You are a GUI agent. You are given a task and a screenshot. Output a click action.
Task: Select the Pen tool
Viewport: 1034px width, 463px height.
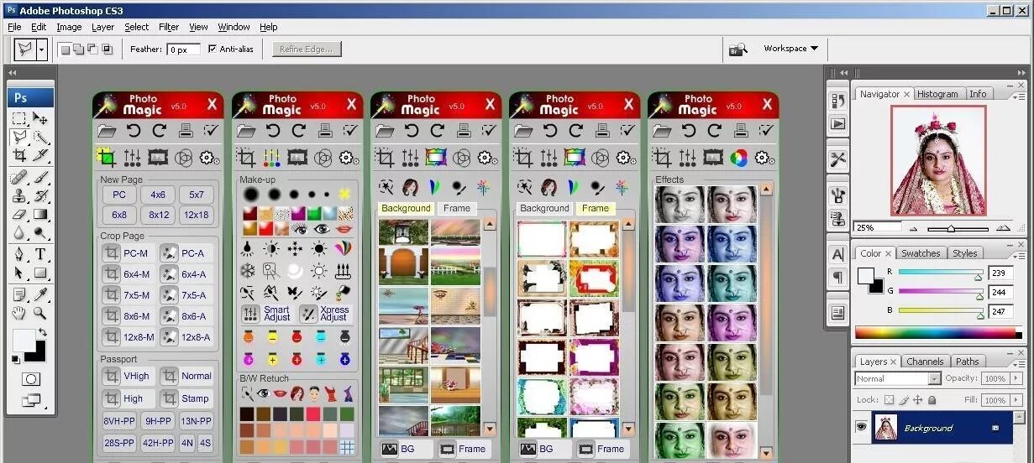pos(19,254)
